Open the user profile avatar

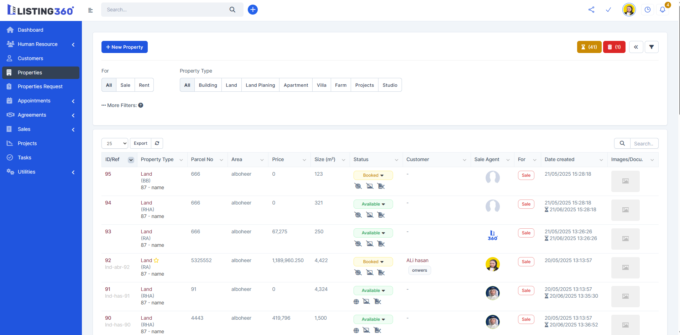click(x=629, y=10)
